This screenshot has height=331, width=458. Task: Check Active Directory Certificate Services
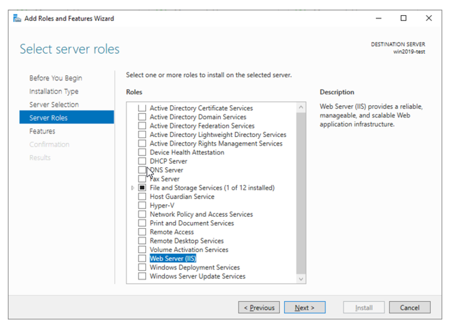(142, 108)
